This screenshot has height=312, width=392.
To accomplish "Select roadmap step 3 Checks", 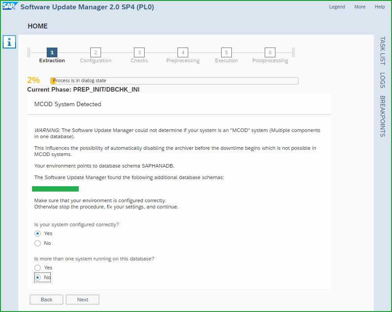I will [139, 52].
